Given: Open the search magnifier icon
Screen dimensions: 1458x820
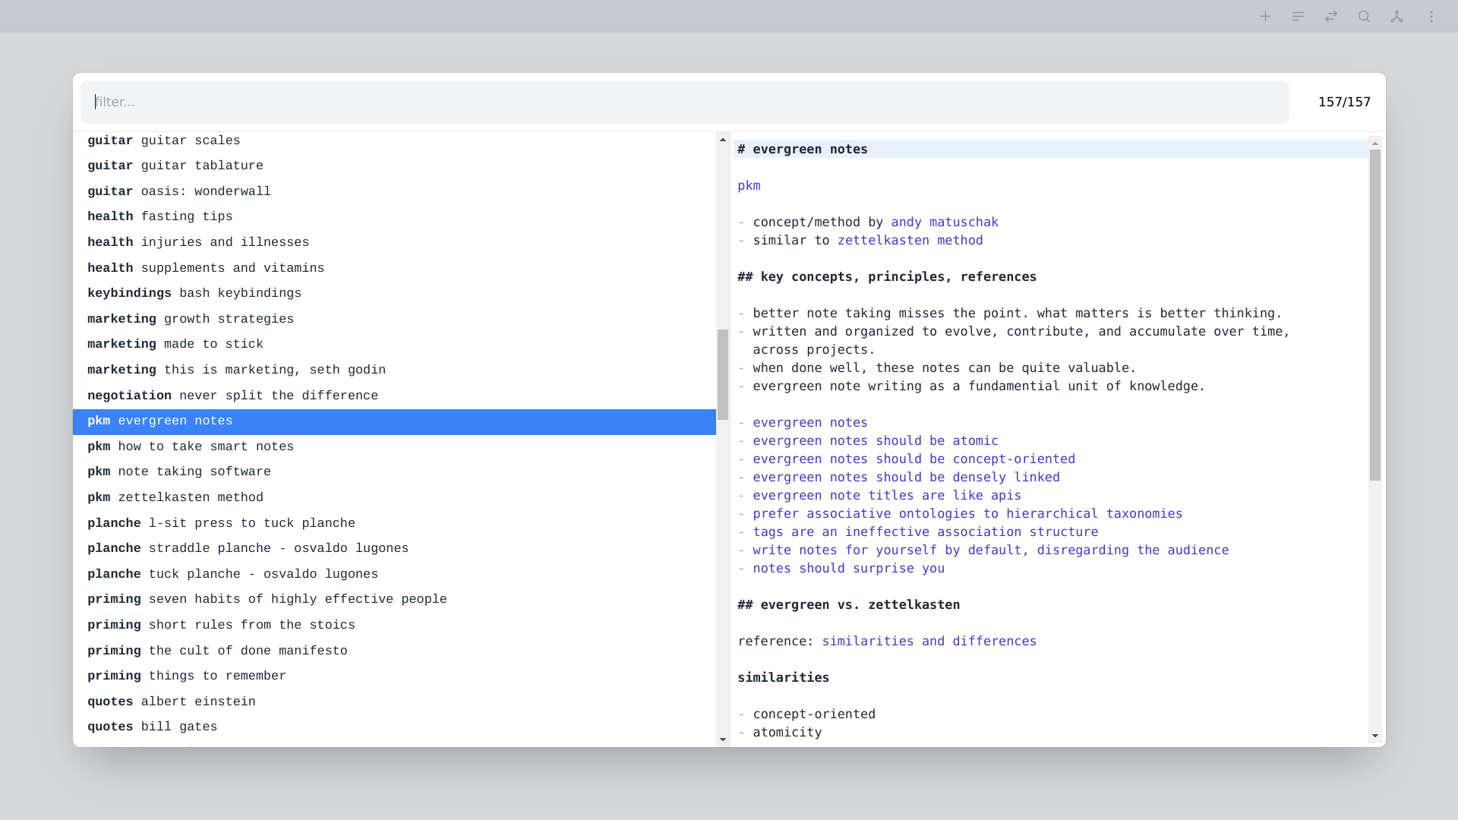Looking at the screenshot, I should [1364, 17].
